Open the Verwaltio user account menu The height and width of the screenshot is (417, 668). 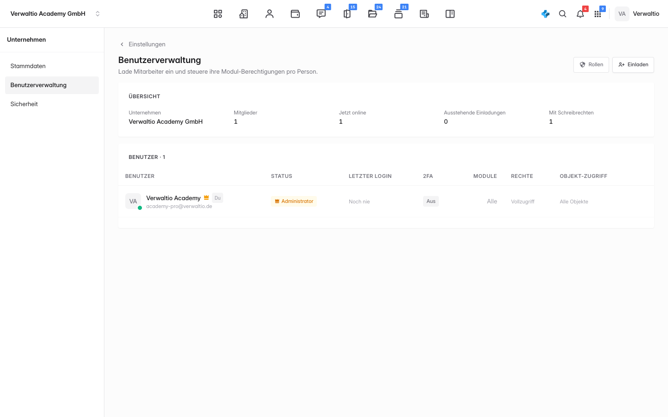[637, 14]
